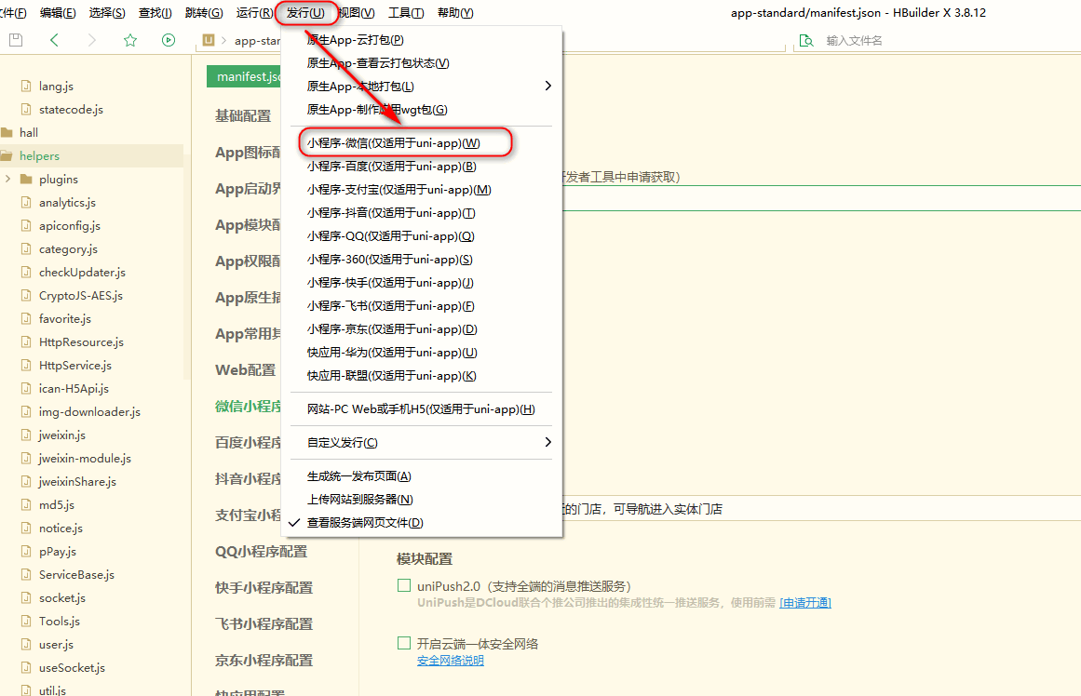This screenshot has height=696, width=1081.
Task: Click the lang.js file icon
Action: pos(26,87)
